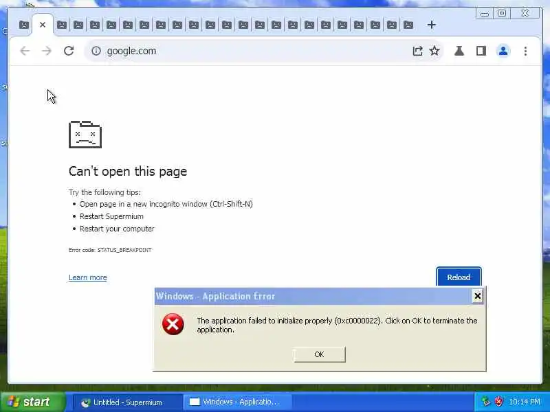This screenshot has width=550, height=412.
Task: Go back using the browser back arrow
Action: [25, 51]
